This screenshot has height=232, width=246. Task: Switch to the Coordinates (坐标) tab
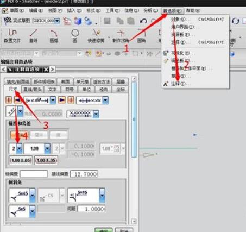(x=121, y=89)
